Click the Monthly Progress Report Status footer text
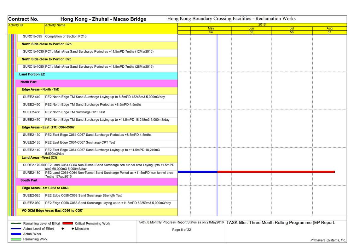The height and width of the screenshot is (250, 354). pyautogui.click(x=181, y=222)
